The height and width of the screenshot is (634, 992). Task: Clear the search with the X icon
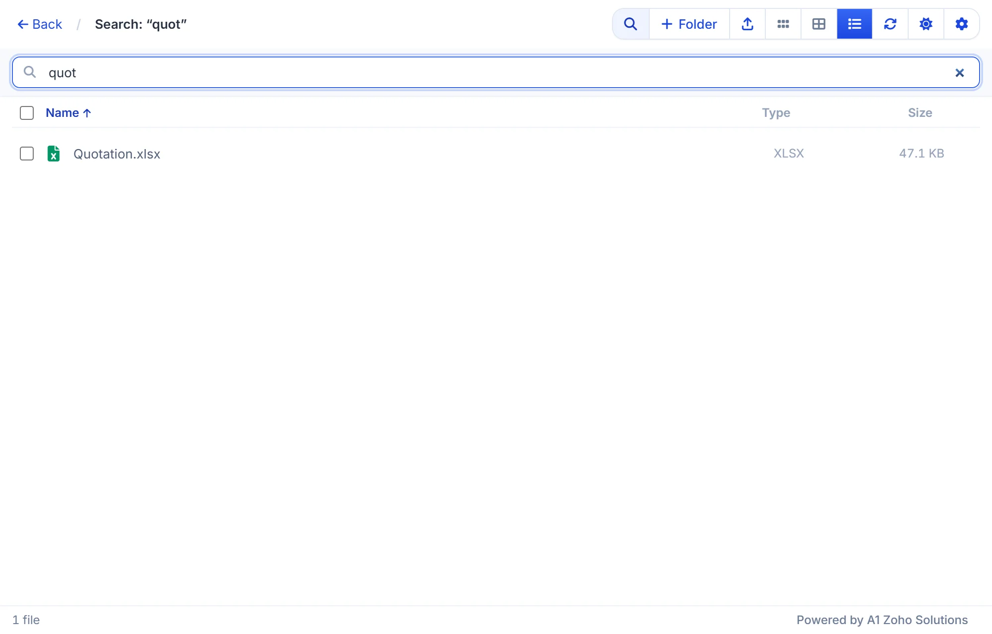pyautogui.click(x=960, y=73)
